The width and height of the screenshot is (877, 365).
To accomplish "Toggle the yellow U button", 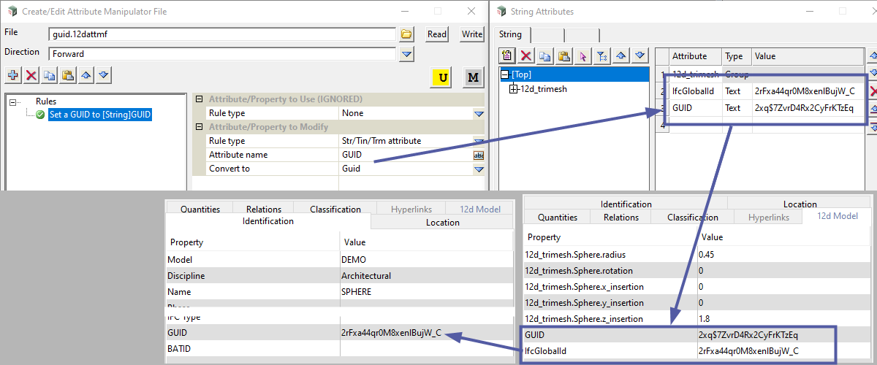I will [441, 77].
